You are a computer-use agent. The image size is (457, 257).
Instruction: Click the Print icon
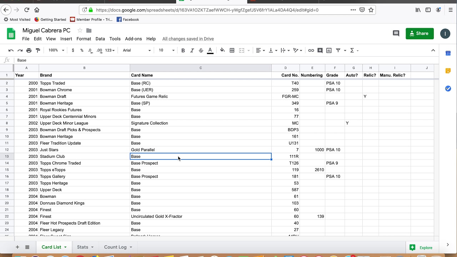tap(29, 50)
